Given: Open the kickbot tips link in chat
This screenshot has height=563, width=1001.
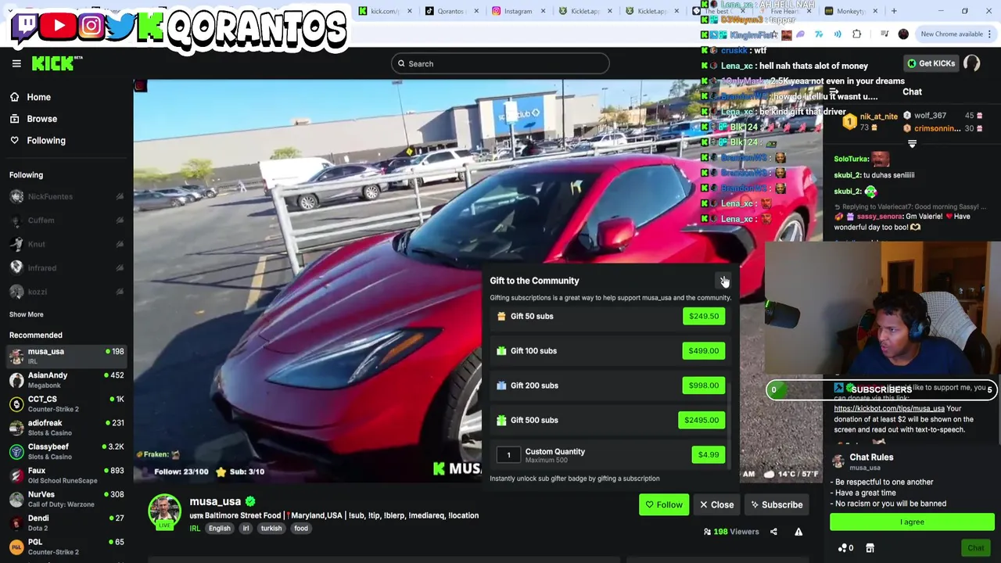Looking at the screenshot, I should tap(889, 408).
